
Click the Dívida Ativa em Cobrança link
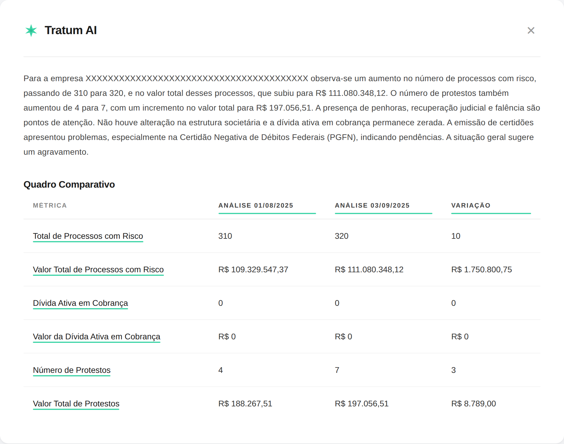(80, 303)
